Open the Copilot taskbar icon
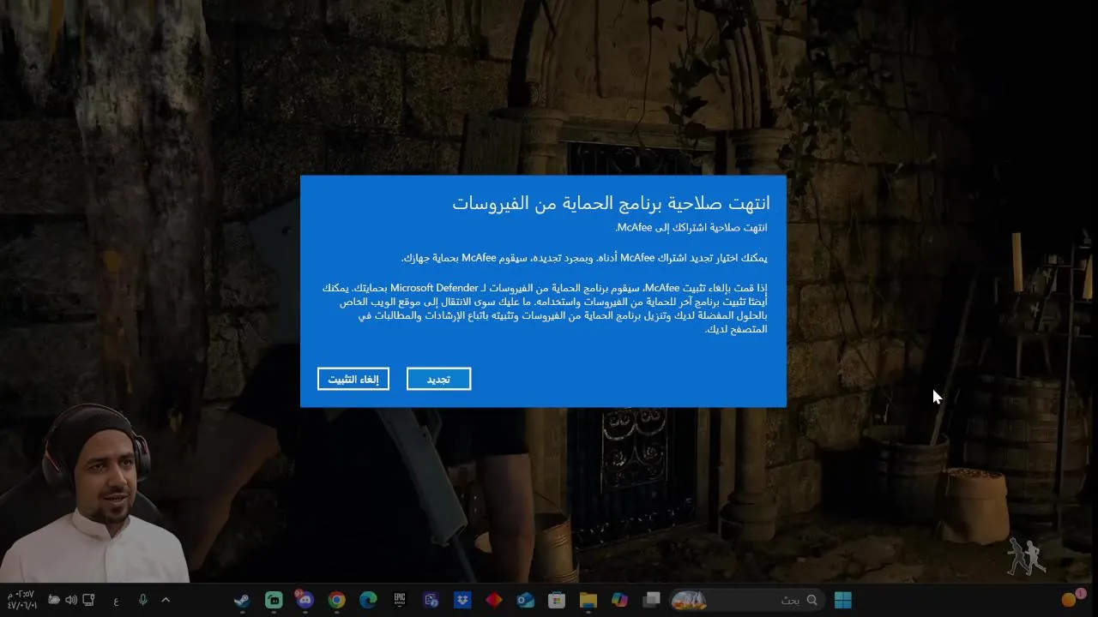 (619, 600)
